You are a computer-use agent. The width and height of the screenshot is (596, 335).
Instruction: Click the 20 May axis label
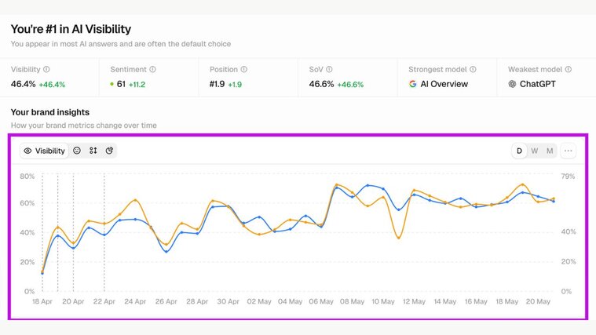tap(538, 301)
